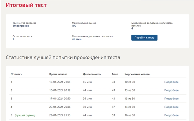
Task: Click the "Перейти к тесту" button
Action: [144, 38]
